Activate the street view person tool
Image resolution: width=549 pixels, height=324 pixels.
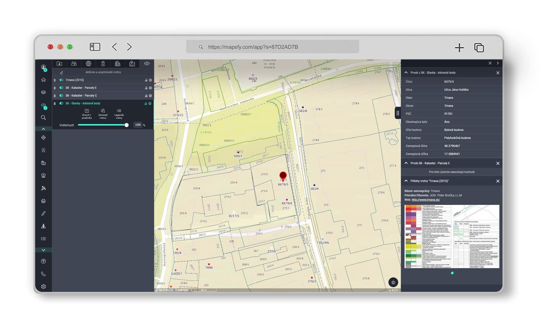coord(43,226)
